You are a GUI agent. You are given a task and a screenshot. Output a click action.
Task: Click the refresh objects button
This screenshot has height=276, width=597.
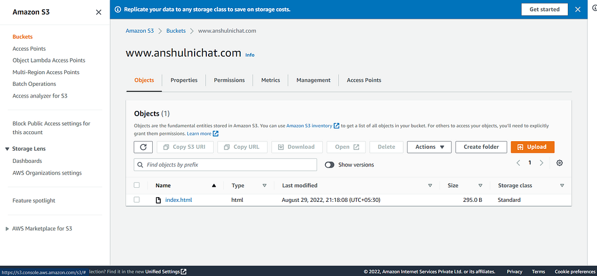pos(143,147)
